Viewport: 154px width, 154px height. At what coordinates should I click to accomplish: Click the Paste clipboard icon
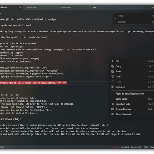(x=113, y=72)
